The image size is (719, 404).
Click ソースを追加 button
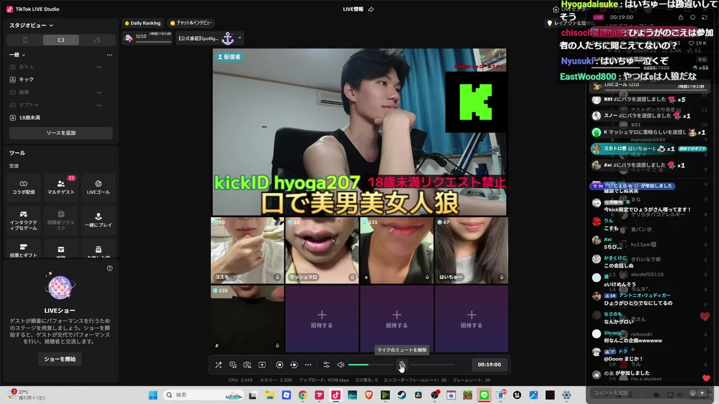click(x=61, y=133)
